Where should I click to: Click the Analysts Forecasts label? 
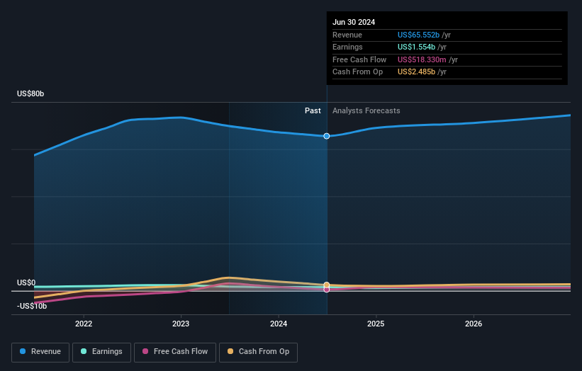click(x=366, y=110)
